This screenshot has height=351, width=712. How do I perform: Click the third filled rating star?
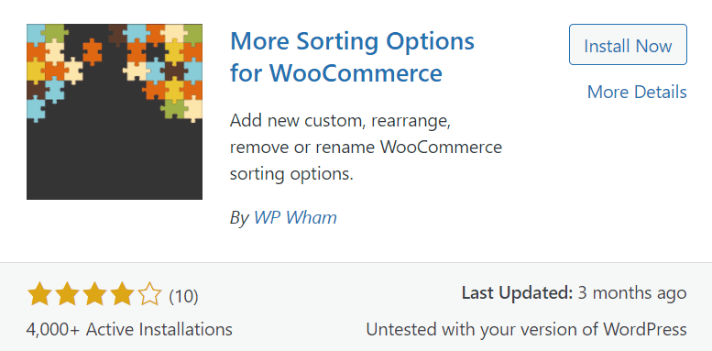pos(94,294)
